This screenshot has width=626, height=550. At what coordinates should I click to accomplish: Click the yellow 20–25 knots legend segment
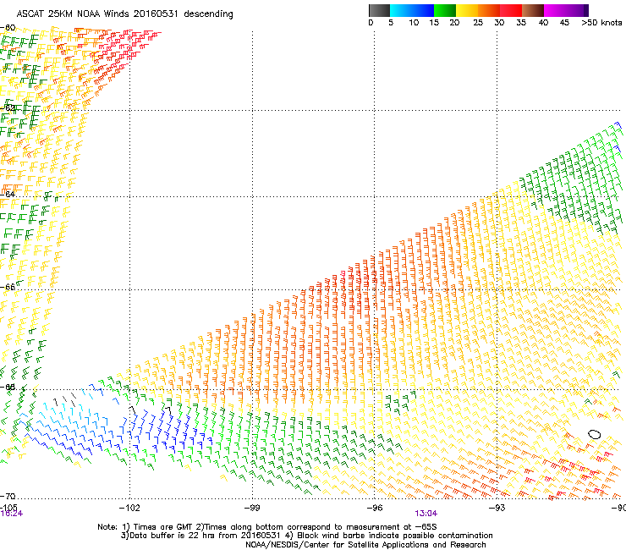[467, 10]
